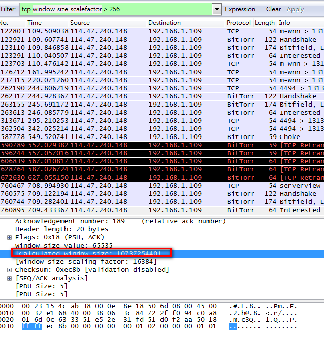Viewport: 324px width, 344px height.
Task: Sort by the Protocol column header
Action: point(239,23)
